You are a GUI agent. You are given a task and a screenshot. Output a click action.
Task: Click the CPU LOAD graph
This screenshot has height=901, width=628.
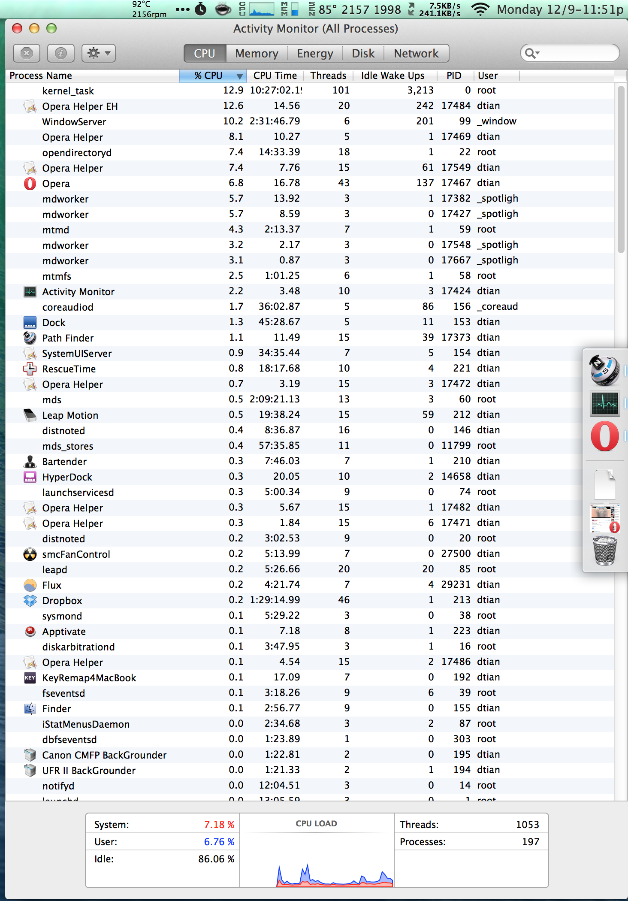[x=317, y=850]
